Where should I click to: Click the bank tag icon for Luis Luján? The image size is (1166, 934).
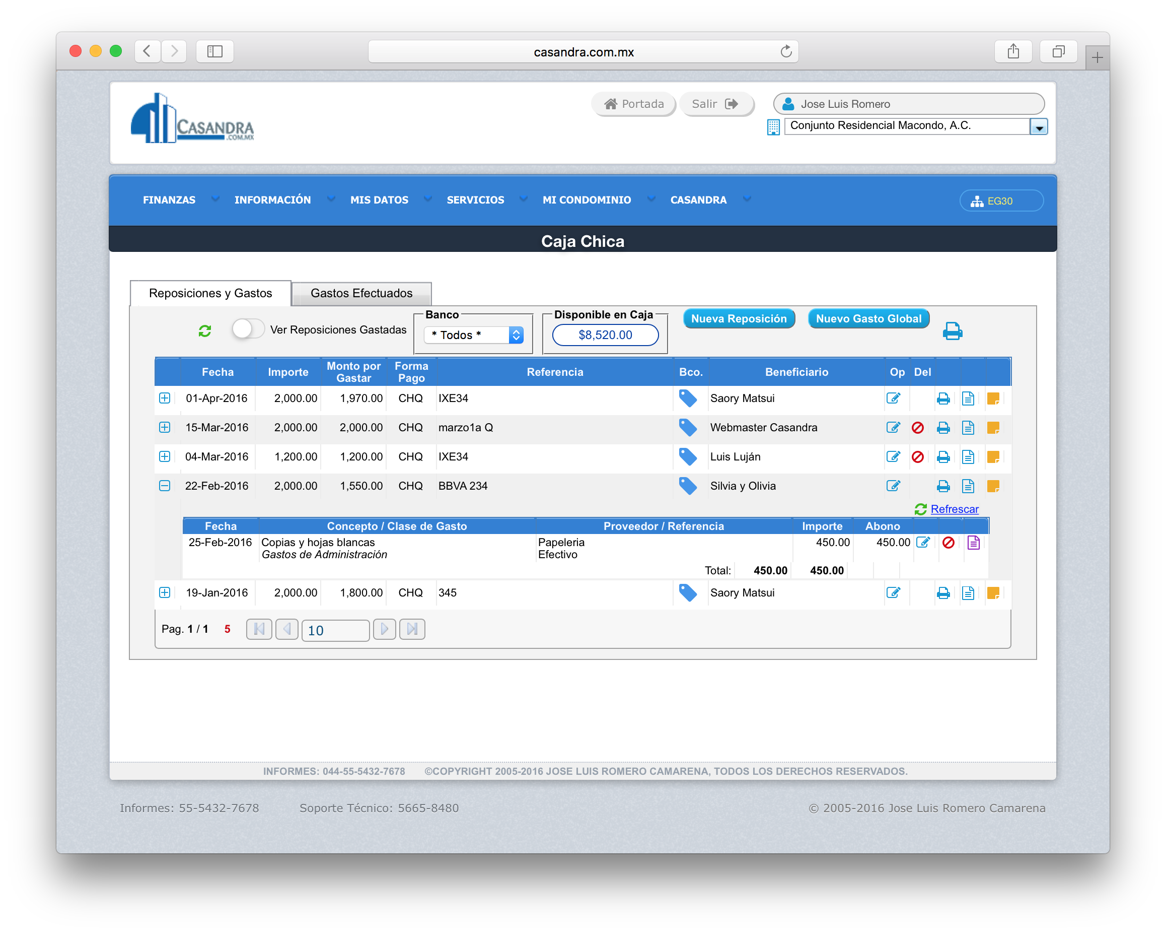pyautogui.click(x=688, y=457)
